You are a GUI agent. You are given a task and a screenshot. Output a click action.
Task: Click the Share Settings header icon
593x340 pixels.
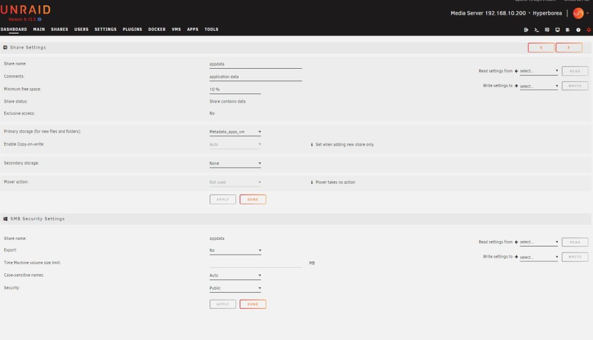5,47
